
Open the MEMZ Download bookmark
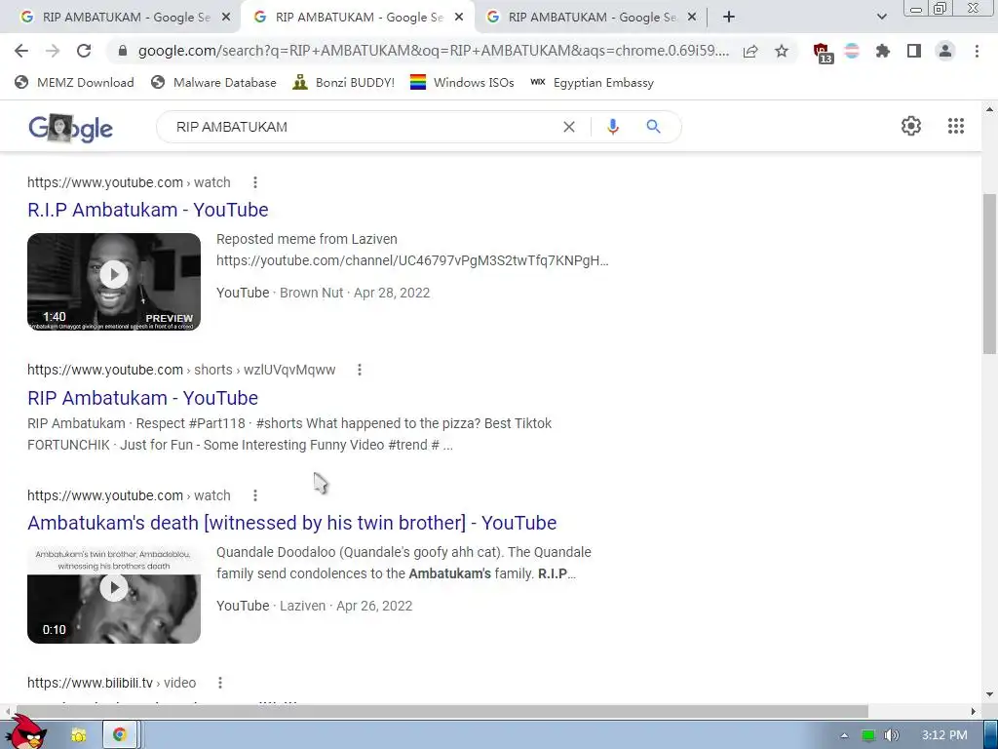(74, 82)
